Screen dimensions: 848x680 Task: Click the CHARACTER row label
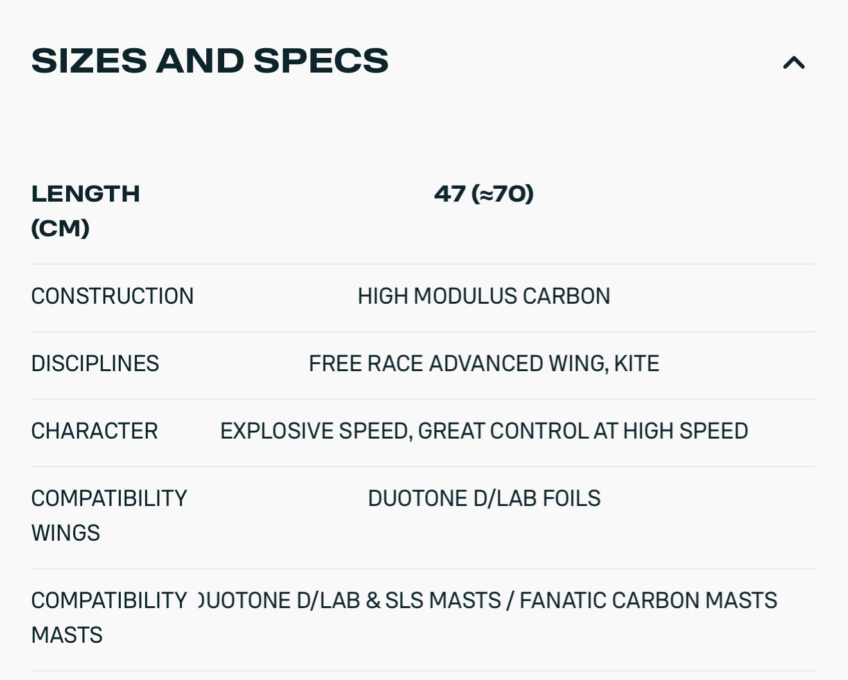click(94, 431)
